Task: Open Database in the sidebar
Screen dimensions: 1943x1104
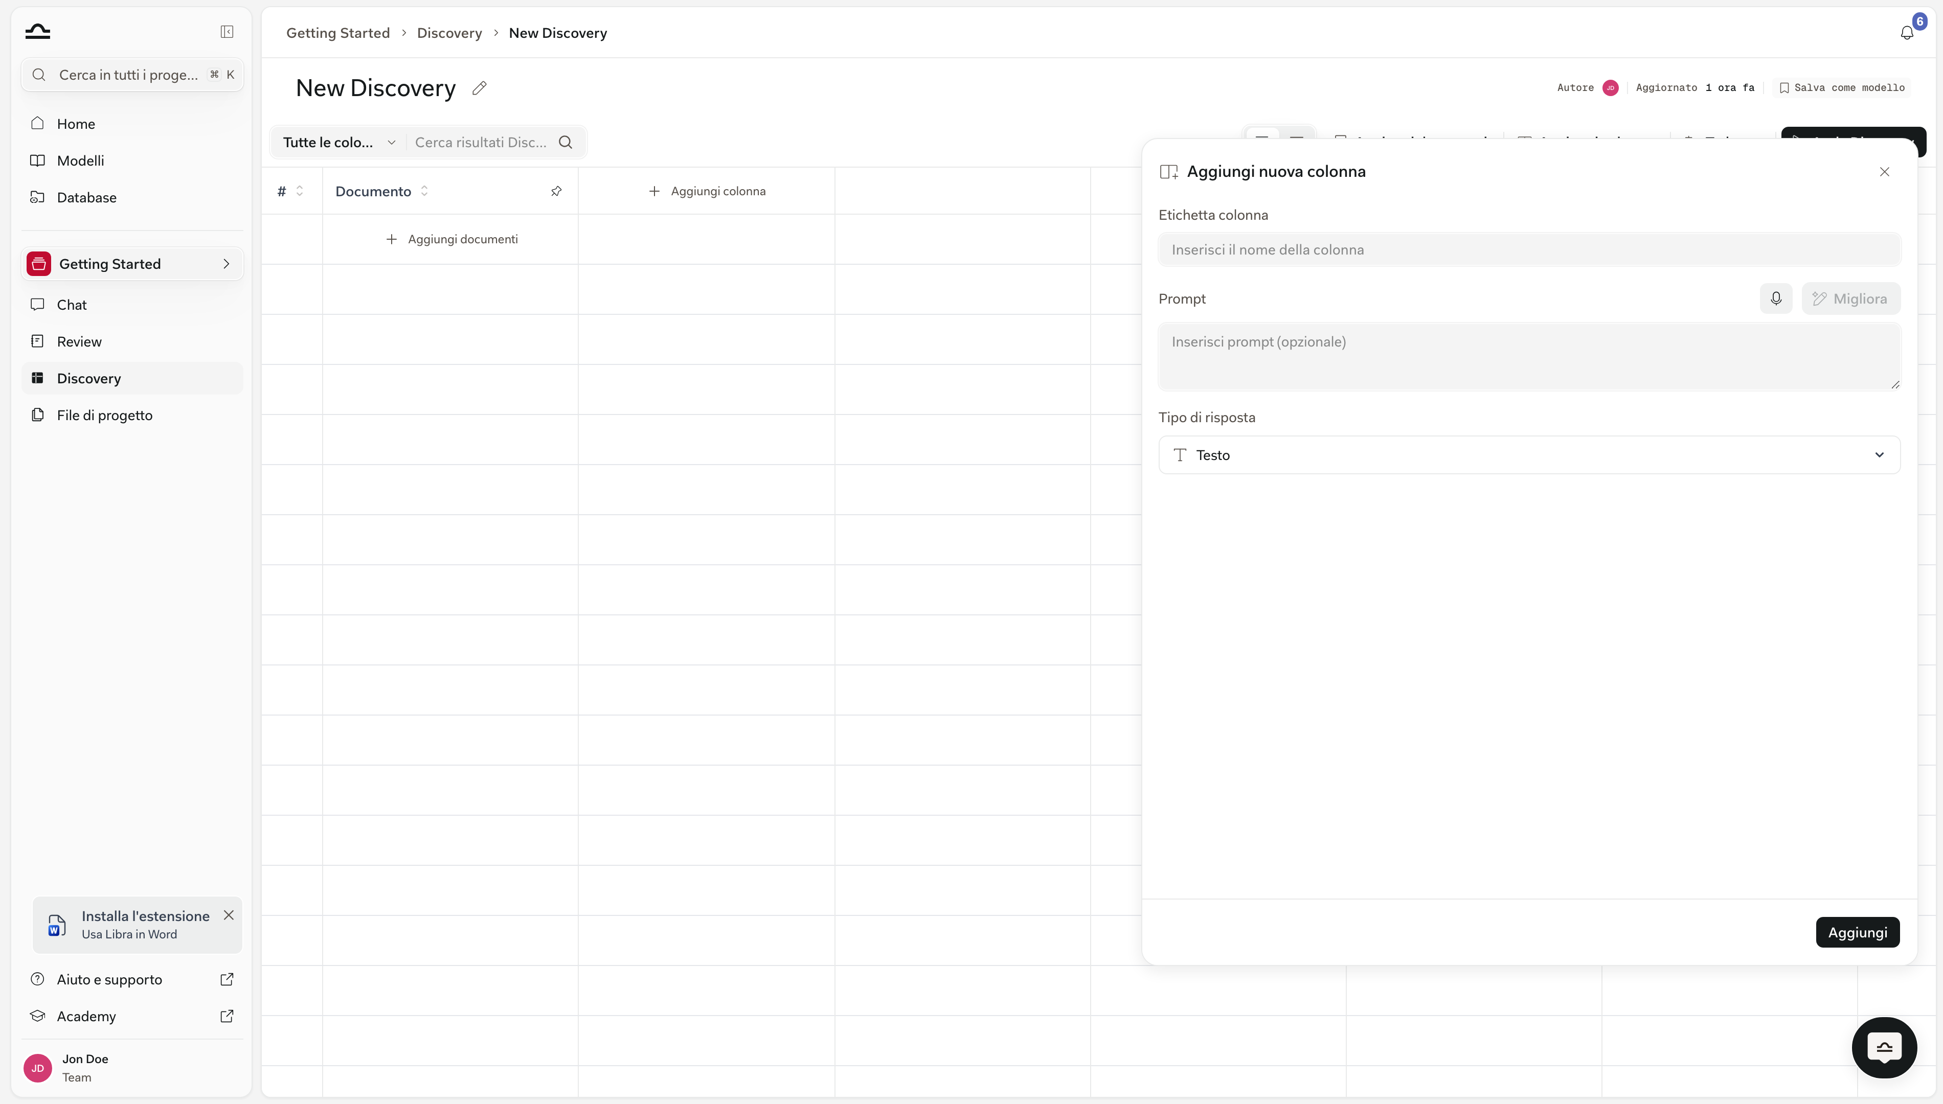Action: point(132,197)
